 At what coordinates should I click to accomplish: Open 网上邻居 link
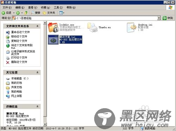click(x=17, y=96)
